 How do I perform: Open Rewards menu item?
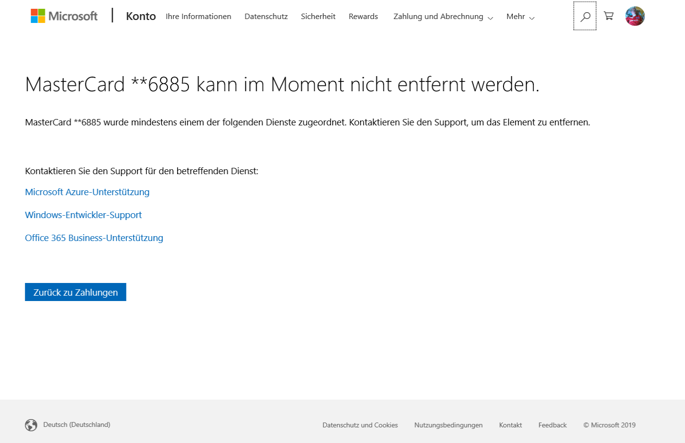363,17
